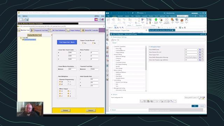This screenshot has width=224, height=126.
Task: Select Yes for Output Circular Record
Action: pos(83,43)
